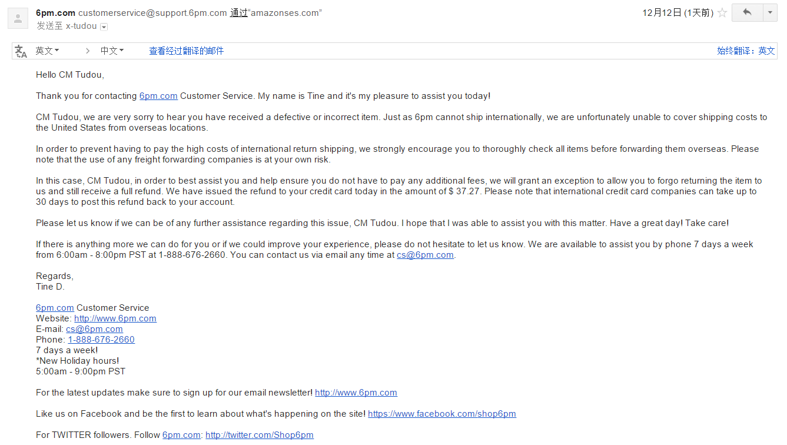Star this email from 6pm.com
787x445 pixels.
pyautogui.click(x=722, y=13)
